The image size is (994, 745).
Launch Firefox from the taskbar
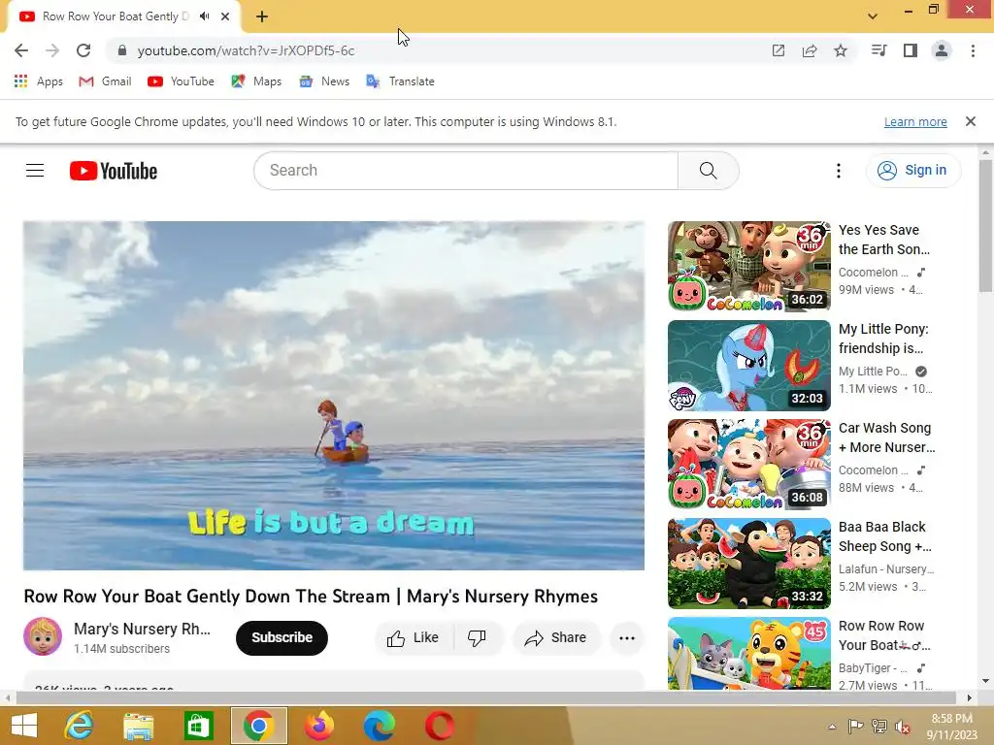pyautogui.click(x=318, y=726)
